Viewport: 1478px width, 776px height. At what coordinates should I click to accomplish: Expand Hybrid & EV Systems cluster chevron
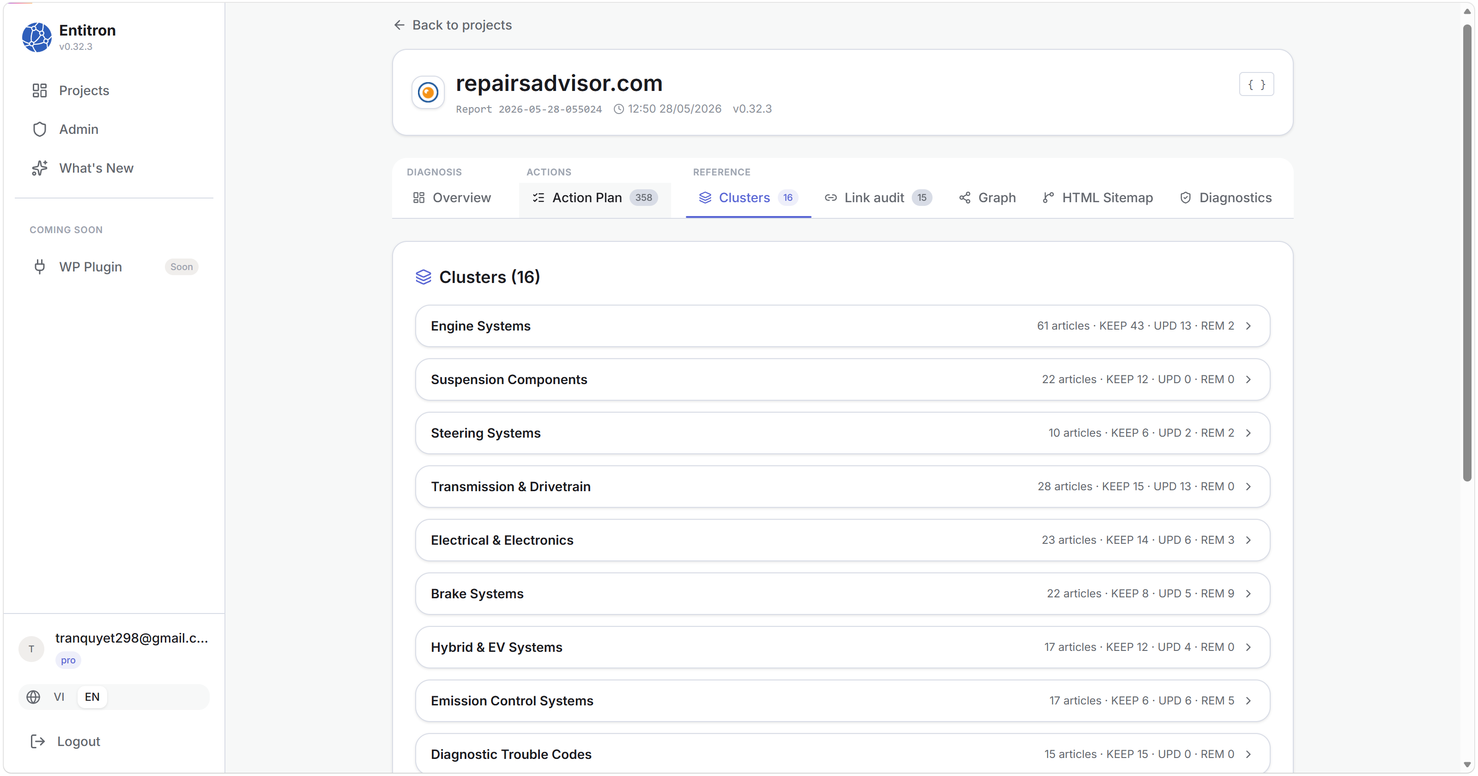point(1248,648)
